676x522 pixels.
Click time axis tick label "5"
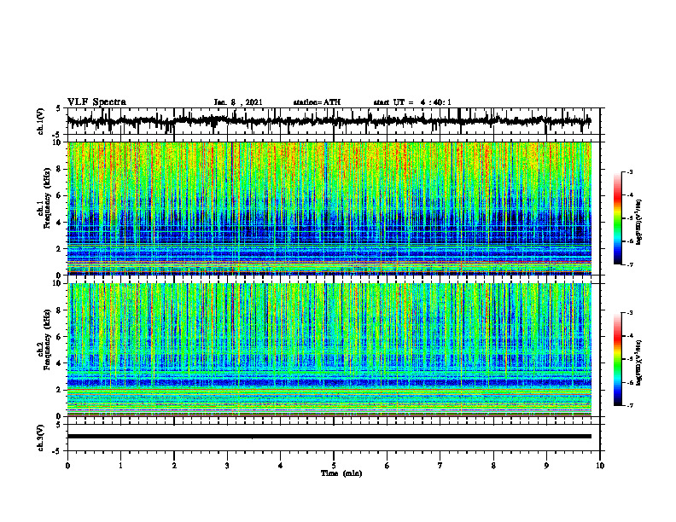click(x=334, y=466)
